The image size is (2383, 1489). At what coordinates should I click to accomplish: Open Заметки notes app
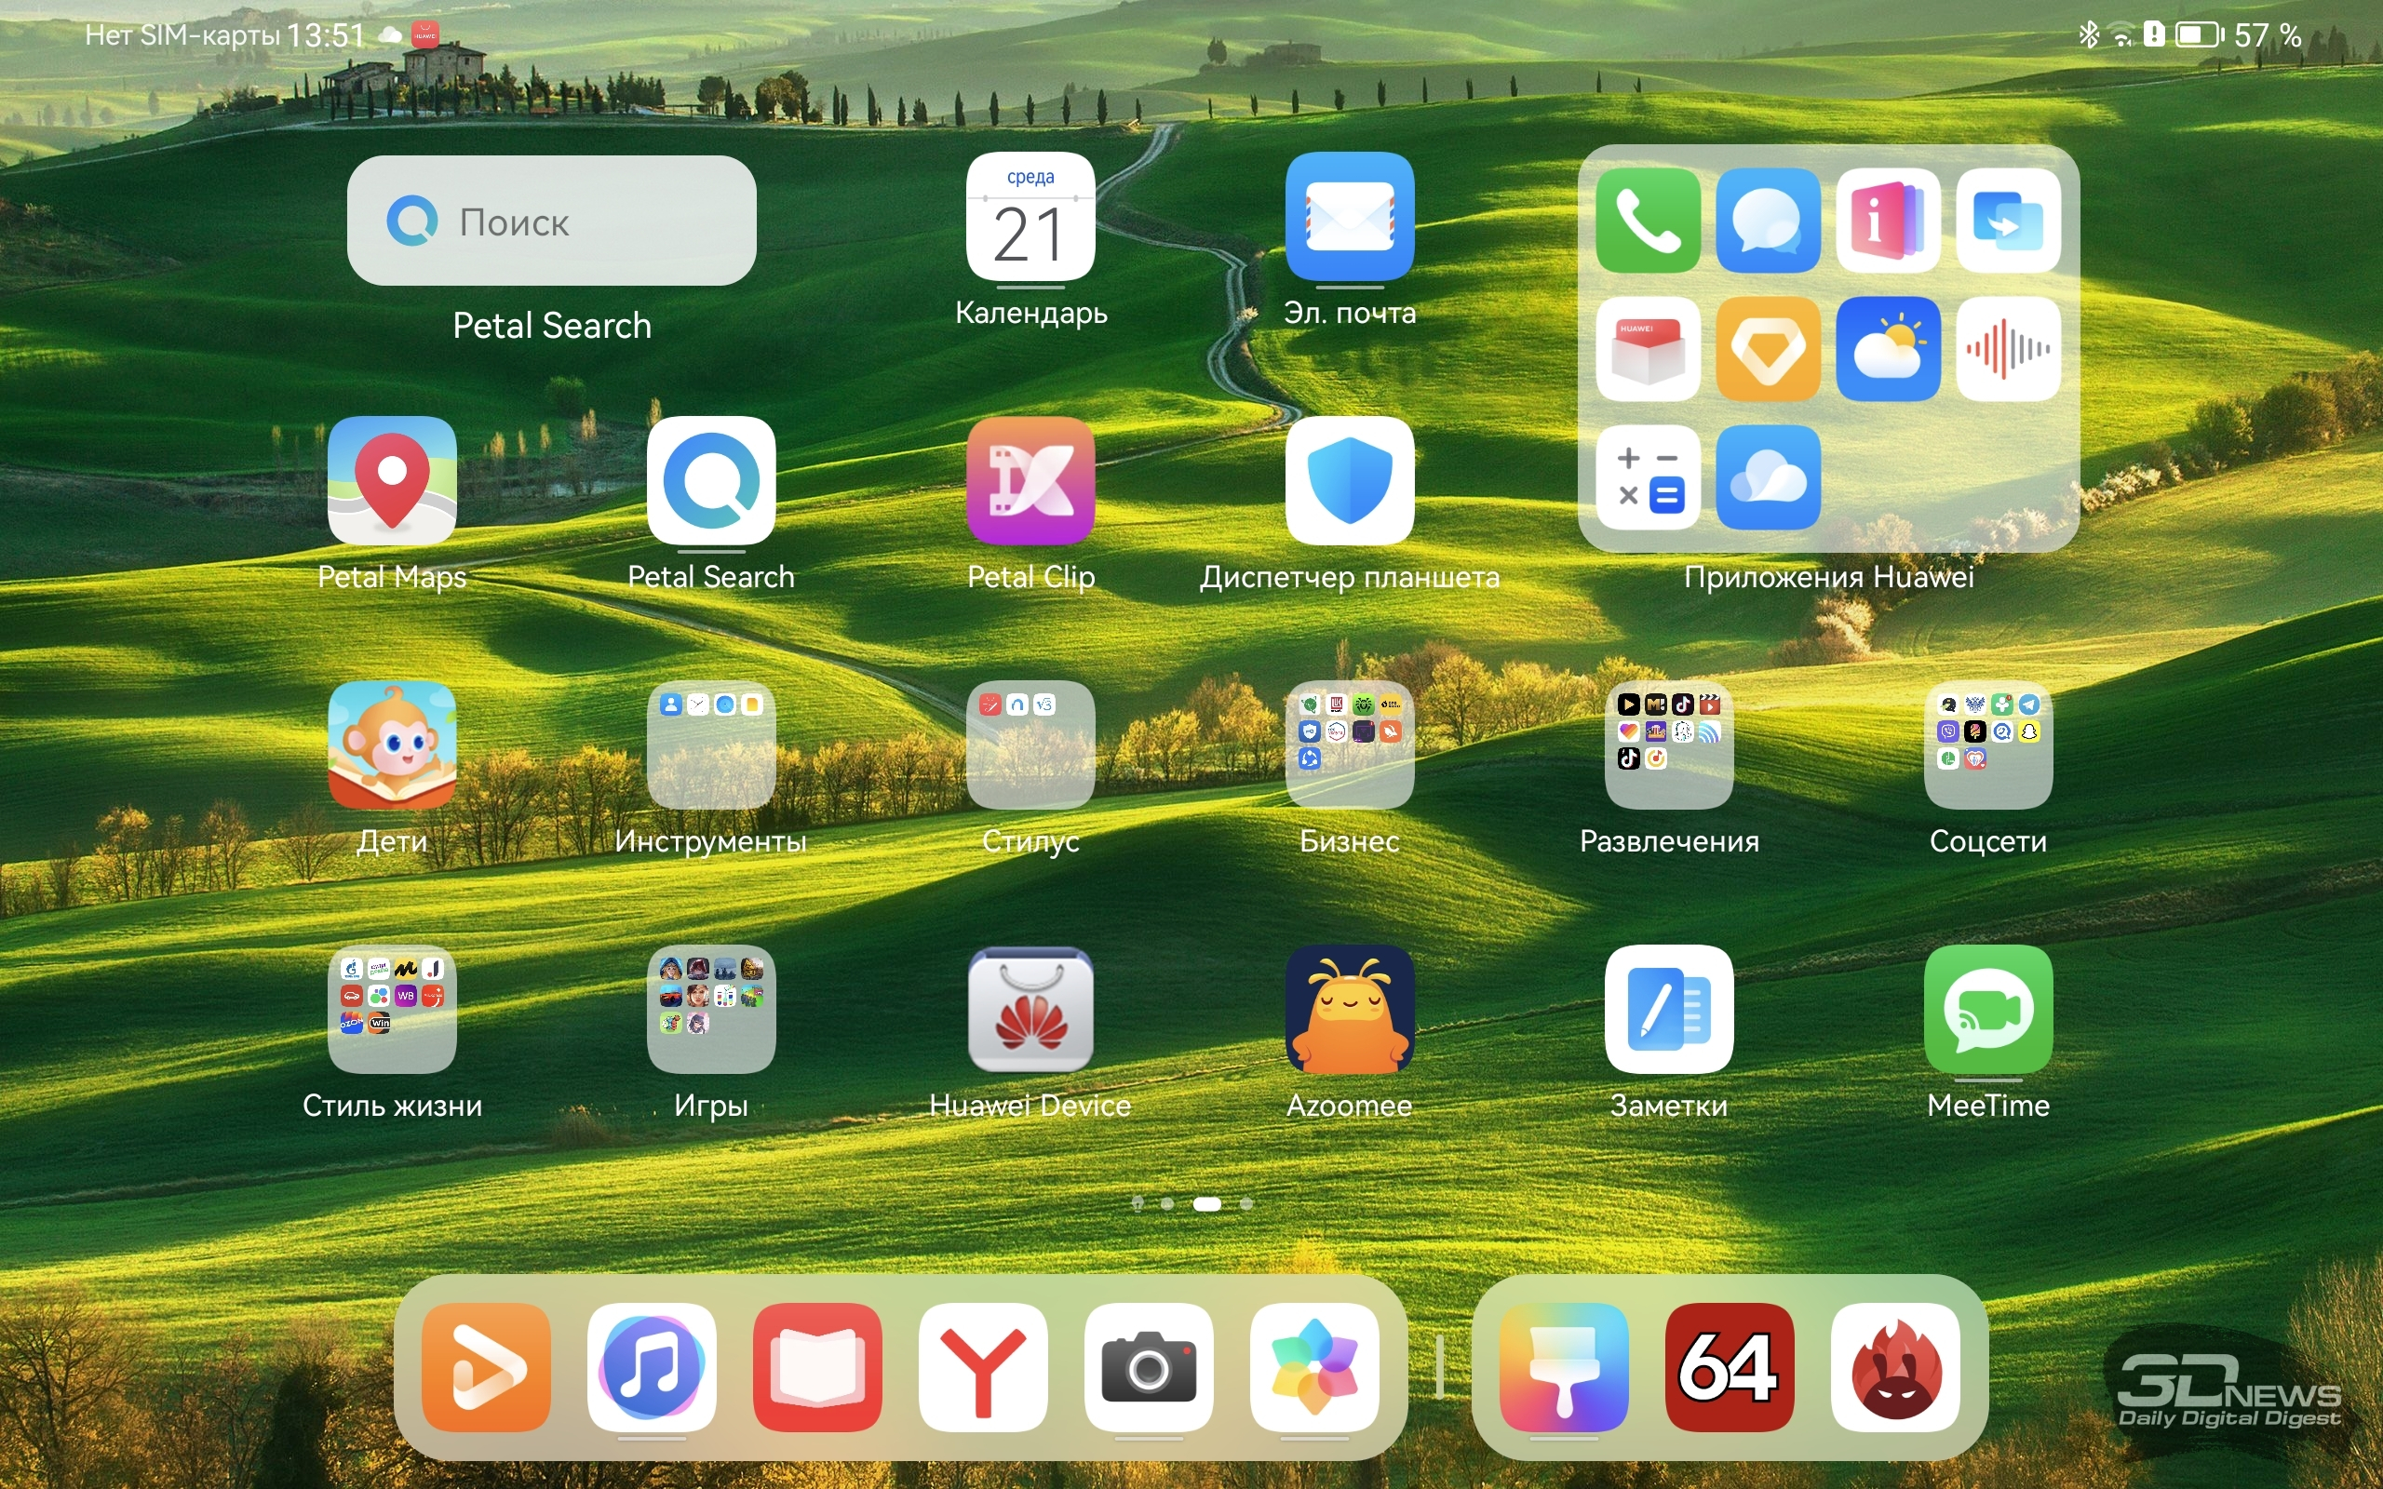[x=1668, y=1010]
